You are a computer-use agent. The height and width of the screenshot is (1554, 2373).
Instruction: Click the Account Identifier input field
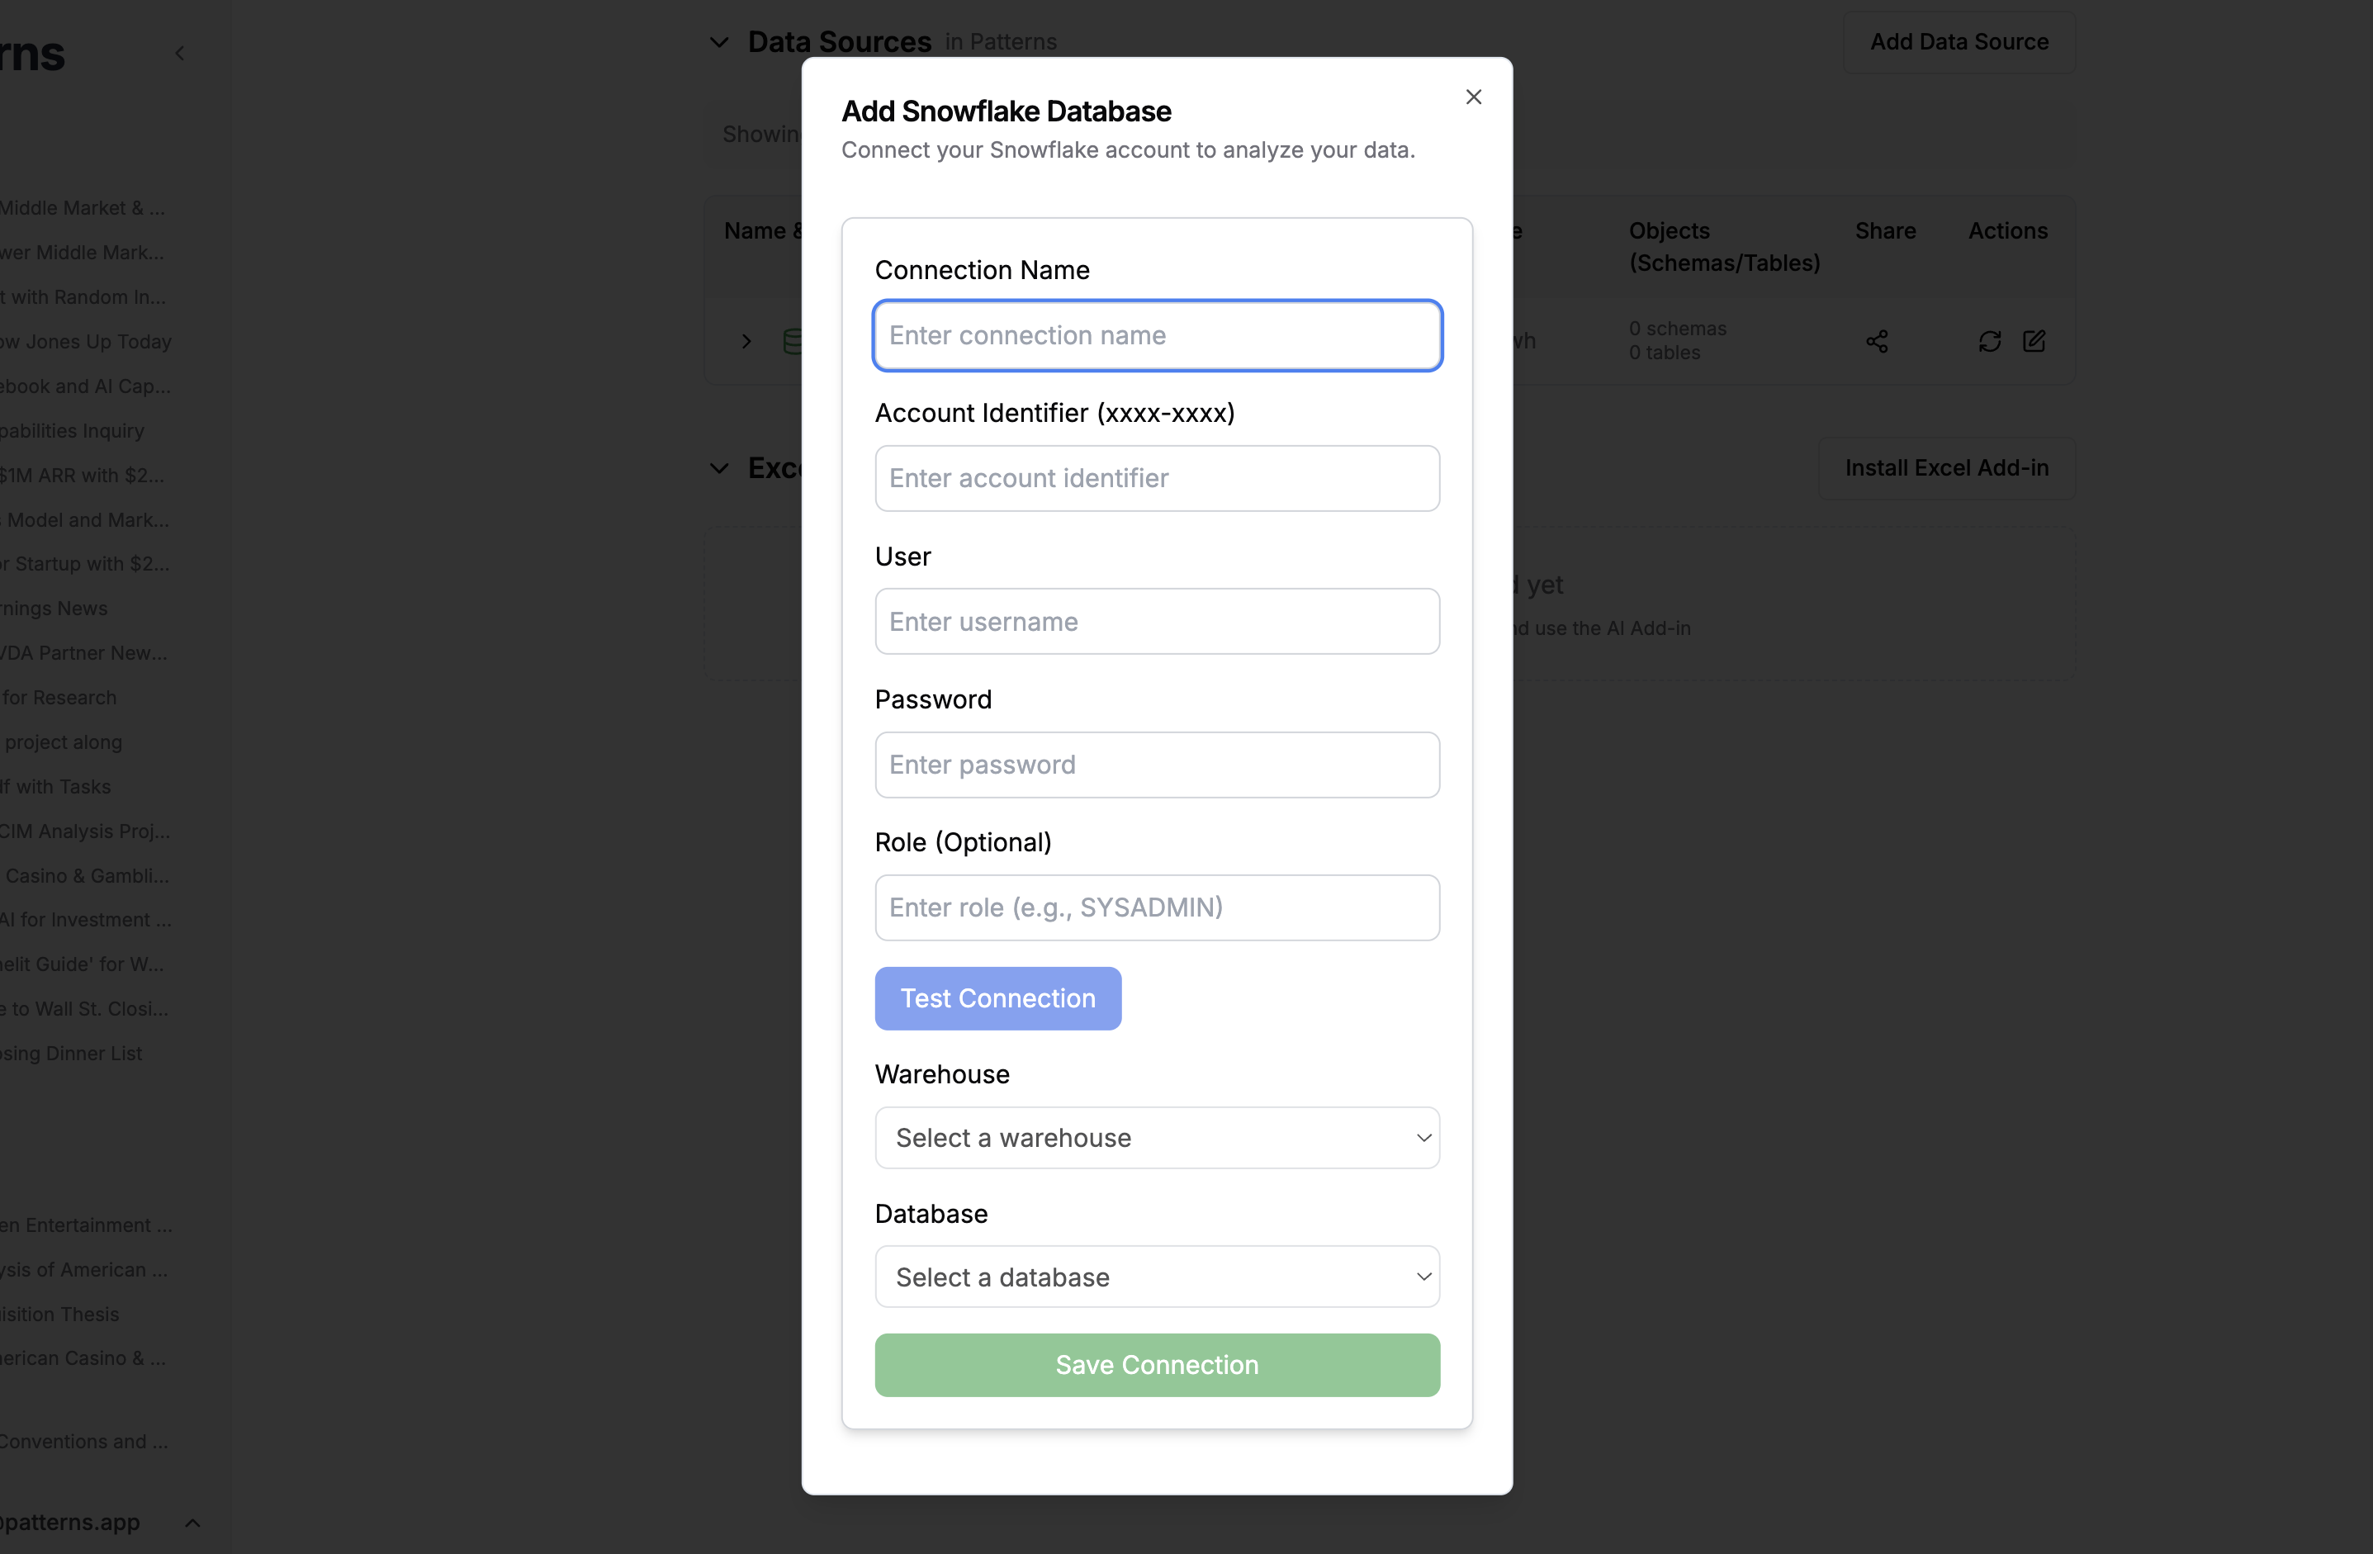1157,478
